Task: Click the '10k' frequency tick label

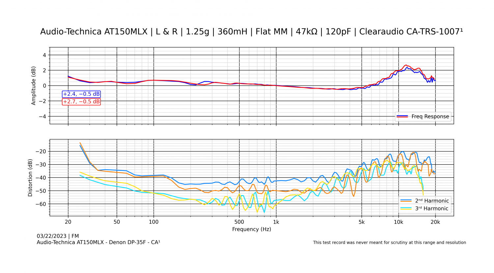Action: (x=398, y=222)
